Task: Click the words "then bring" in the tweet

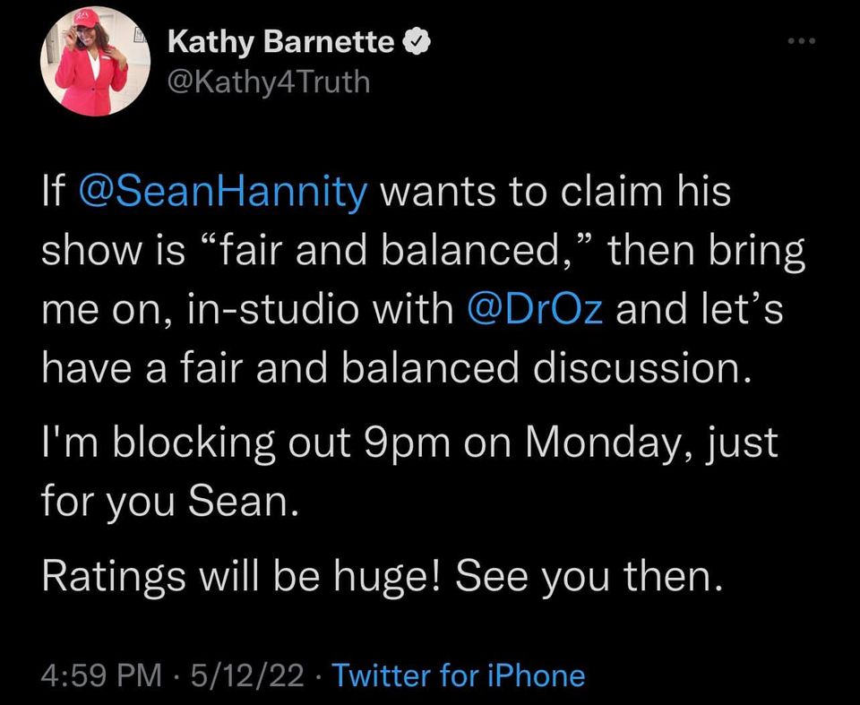Action: (x=707, y=252)
